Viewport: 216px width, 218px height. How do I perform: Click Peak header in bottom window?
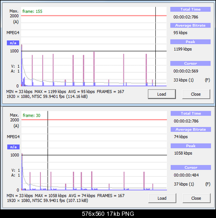point(191,146)
